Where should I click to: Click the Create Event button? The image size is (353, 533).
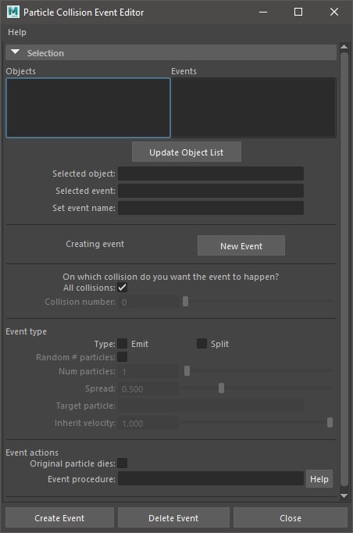(59, 518)
